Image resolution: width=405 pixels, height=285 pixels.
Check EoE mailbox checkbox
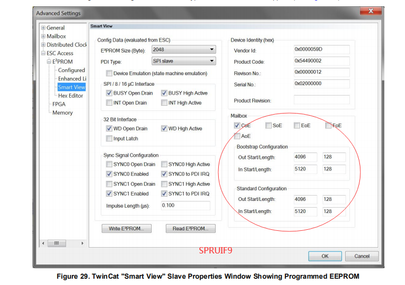[297, 126]
